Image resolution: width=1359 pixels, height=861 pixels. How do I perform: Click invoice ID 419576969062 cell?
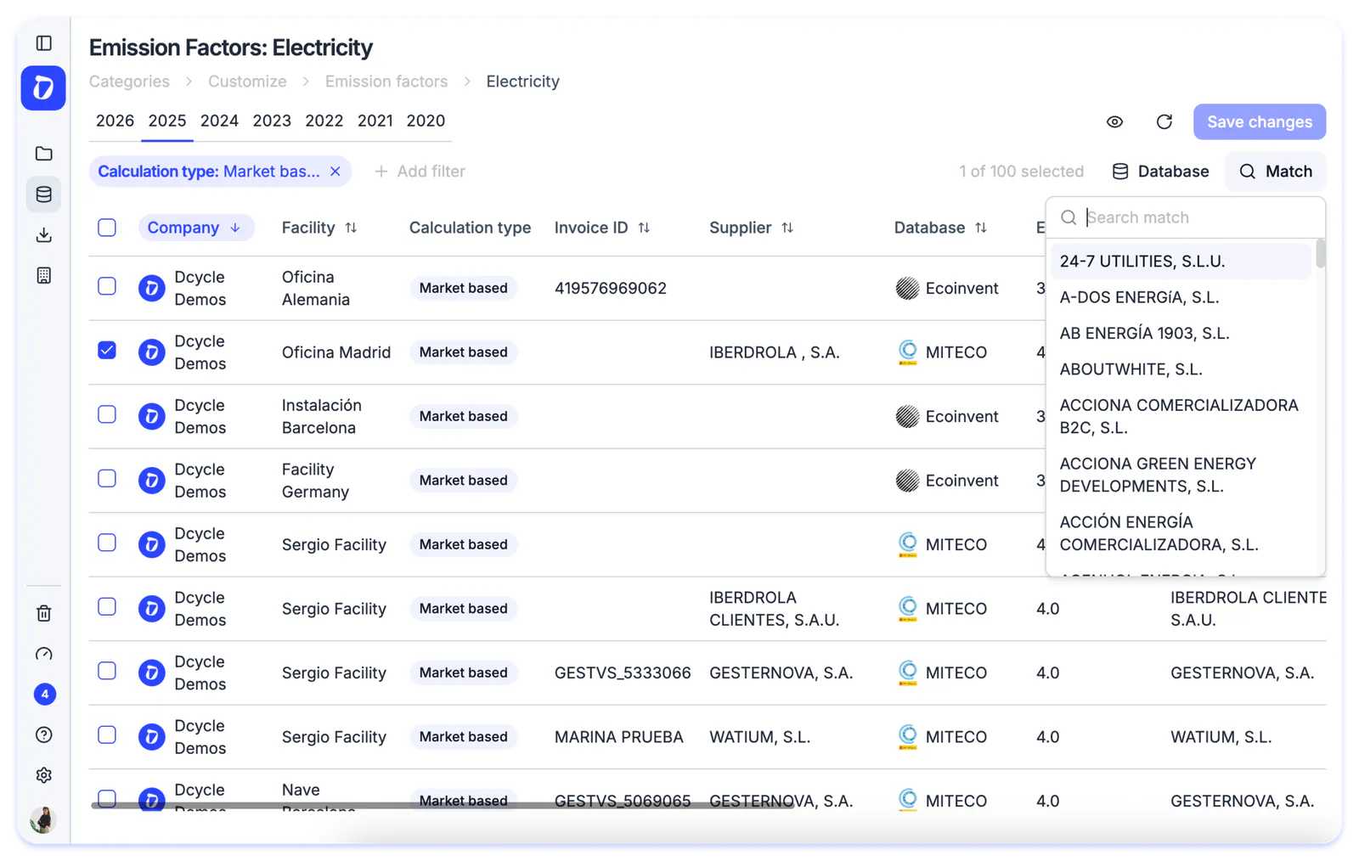611,289
